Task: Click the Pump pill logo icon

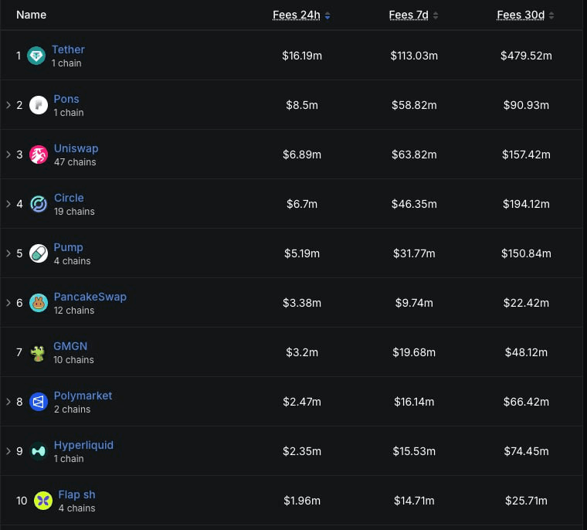Action: pyautogui.click(x=39, y=253)
